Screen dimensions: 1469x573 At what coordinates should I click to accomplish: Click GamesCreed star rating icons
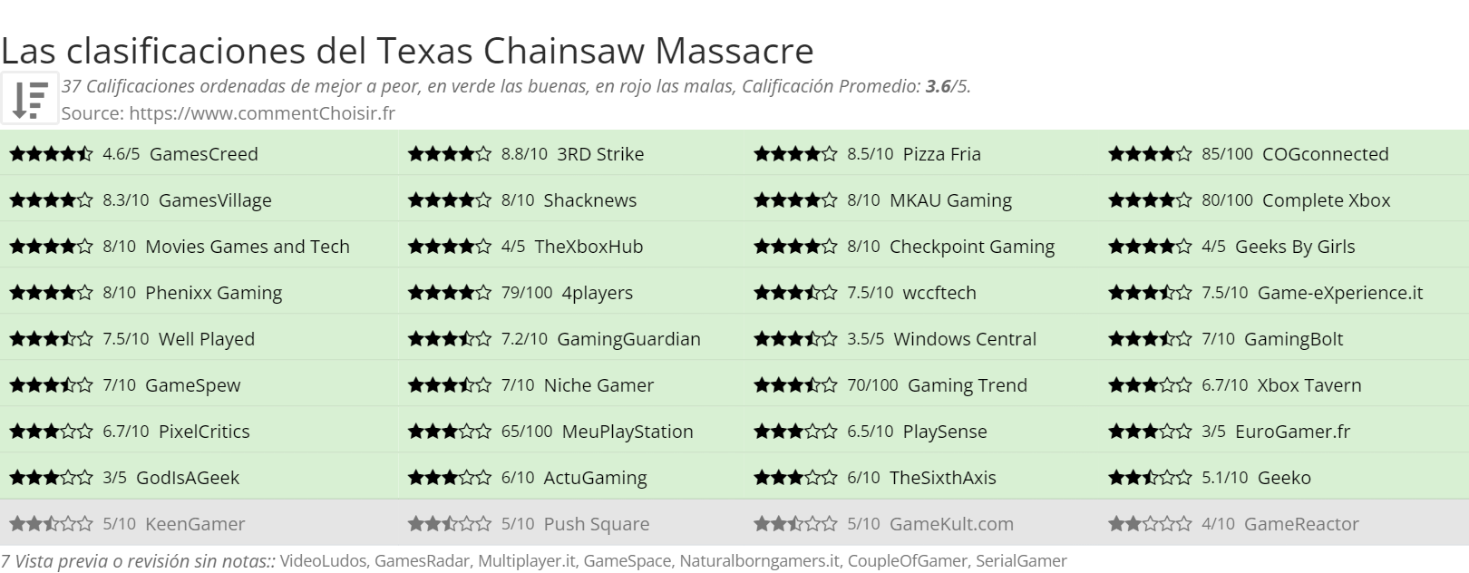(51, 154)
